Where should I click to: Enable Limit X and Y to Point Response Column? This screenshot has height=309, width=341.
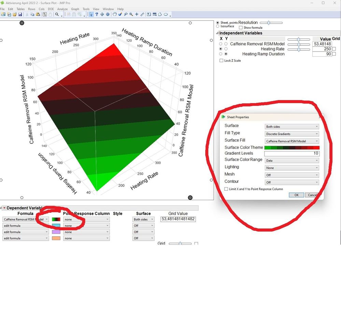pyautogui.click(x=226, y=189)
